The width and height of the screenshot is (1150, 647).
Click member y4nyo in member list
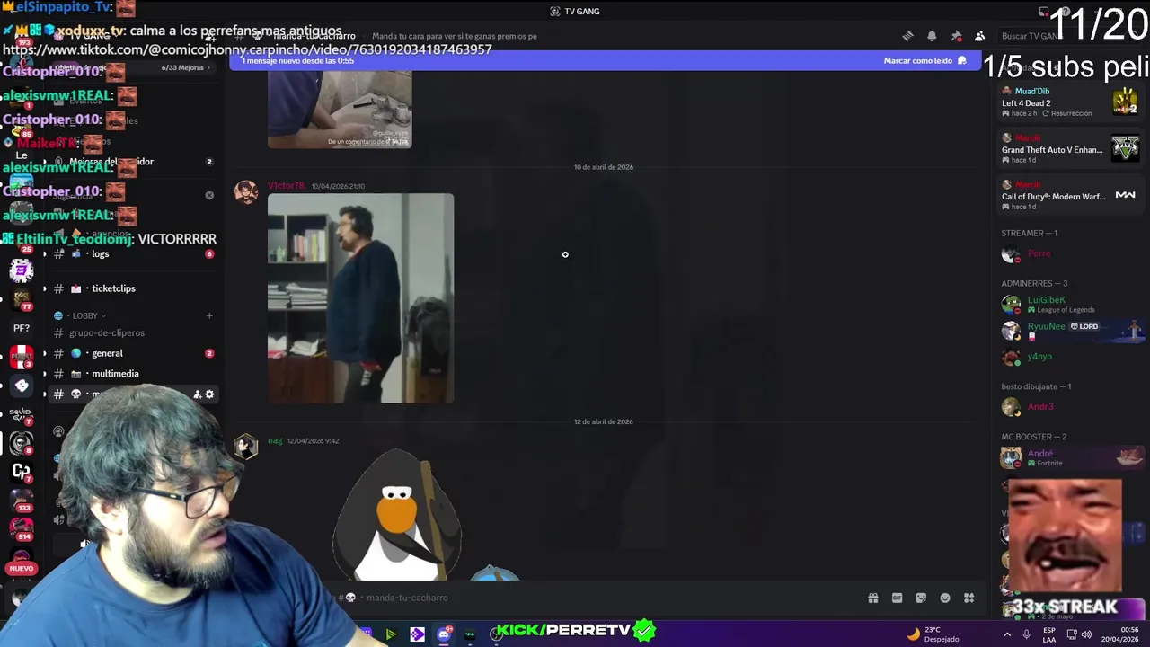tap(1069, 357)
